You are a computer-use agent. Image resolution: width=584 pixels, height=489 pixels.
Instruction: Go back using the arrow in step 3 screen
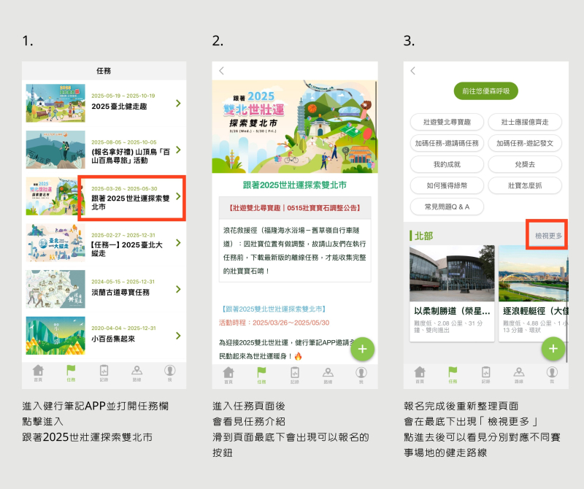pyautogui.click(x=413, y=71)
